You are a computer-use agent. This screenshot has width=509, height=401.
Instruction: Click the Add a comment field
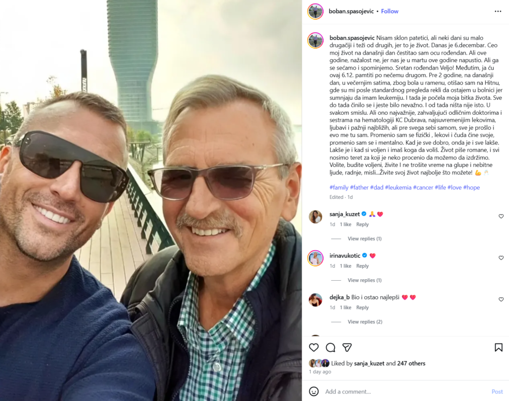pyautogui.click(x=406, y=391)
